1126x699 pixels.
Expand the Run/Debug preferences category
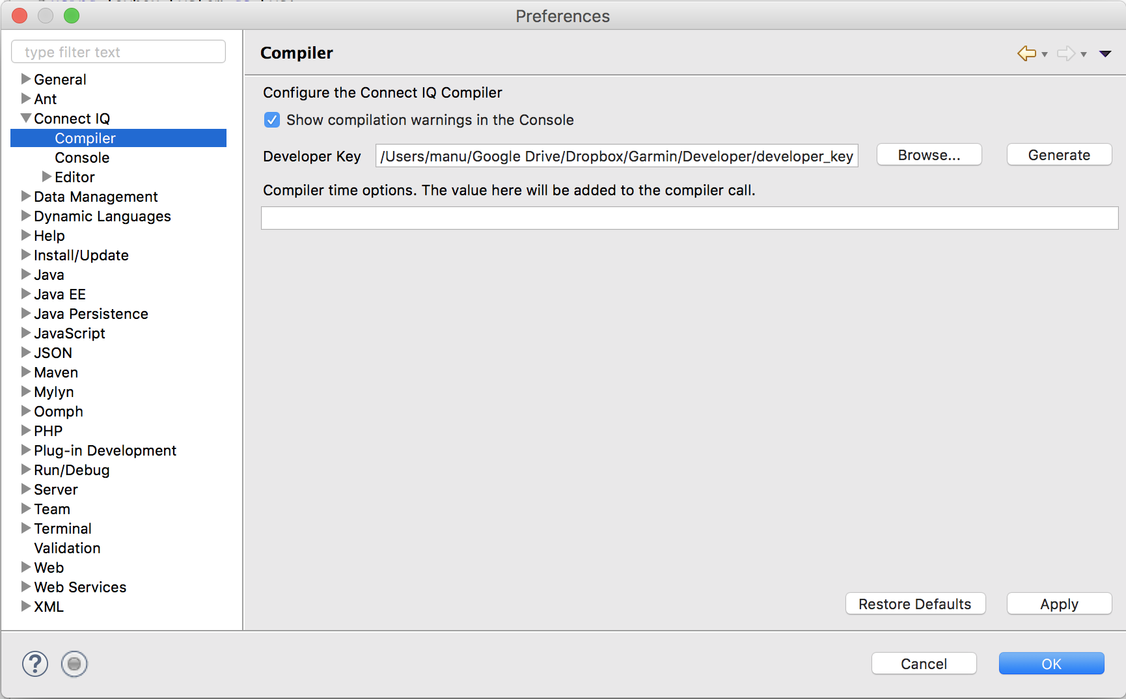[x=26, y=470]
